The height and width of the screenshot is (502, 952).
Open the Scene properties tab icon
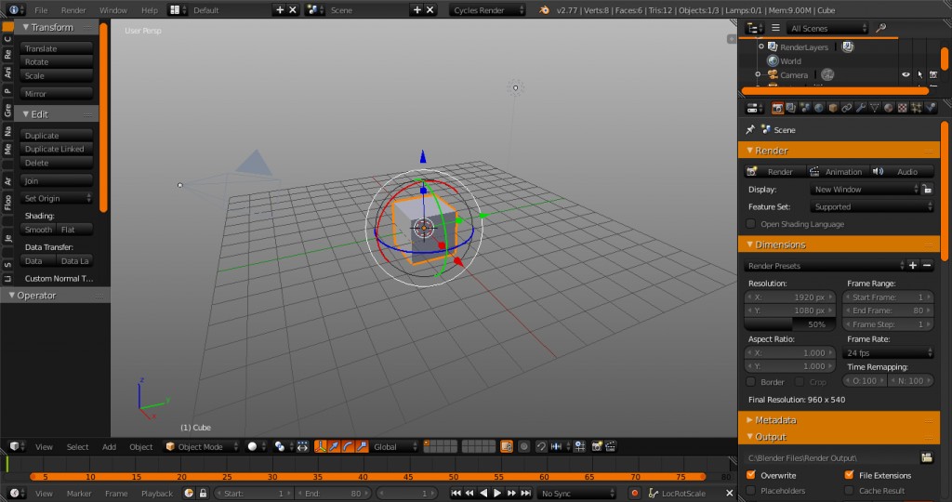pyautogui.click(x=805, y=108)
